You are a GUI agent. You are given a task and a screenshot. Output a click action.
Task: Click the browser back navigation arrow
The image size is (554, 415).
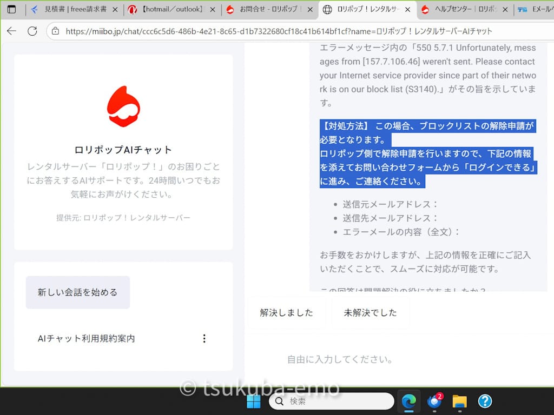pos(11,31)
